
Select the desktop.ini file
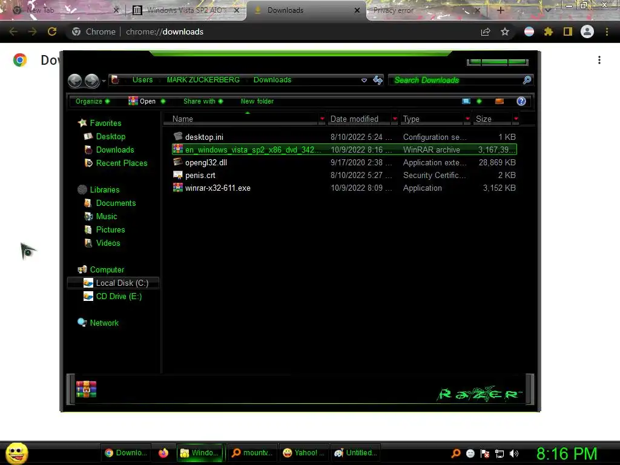coord(345,137)
